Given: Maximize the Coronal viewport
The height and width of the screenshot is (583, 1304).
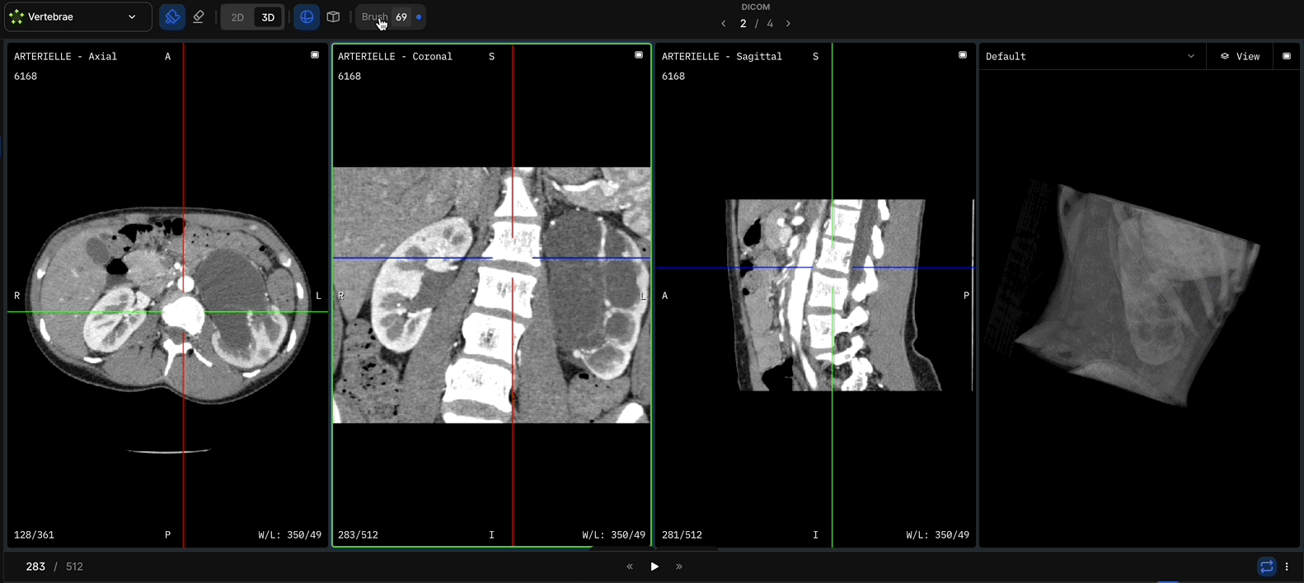Looking at the screenshot, I should point(639,55).
